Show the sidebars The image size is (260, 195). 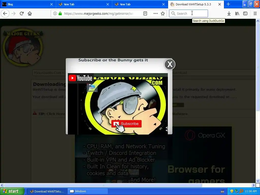[245, 13]
